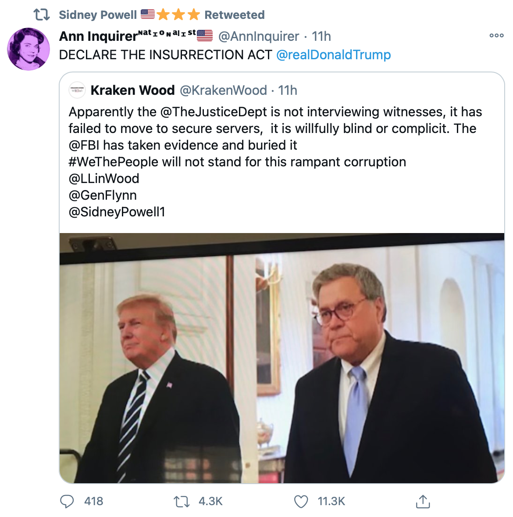Enlarge the quoted tweet's photo
This screenshot has height=517, width=513.
(282, 358)
